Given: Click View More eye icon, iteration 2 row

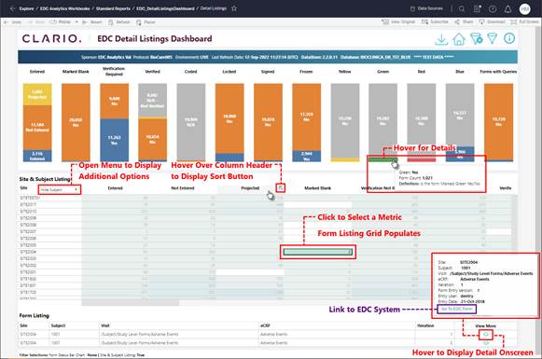Looking at the screenshot, I should 486,343.
